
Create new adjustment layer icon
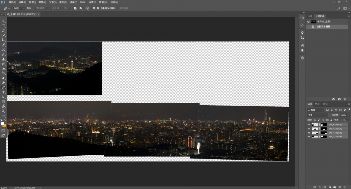point(330,187)
